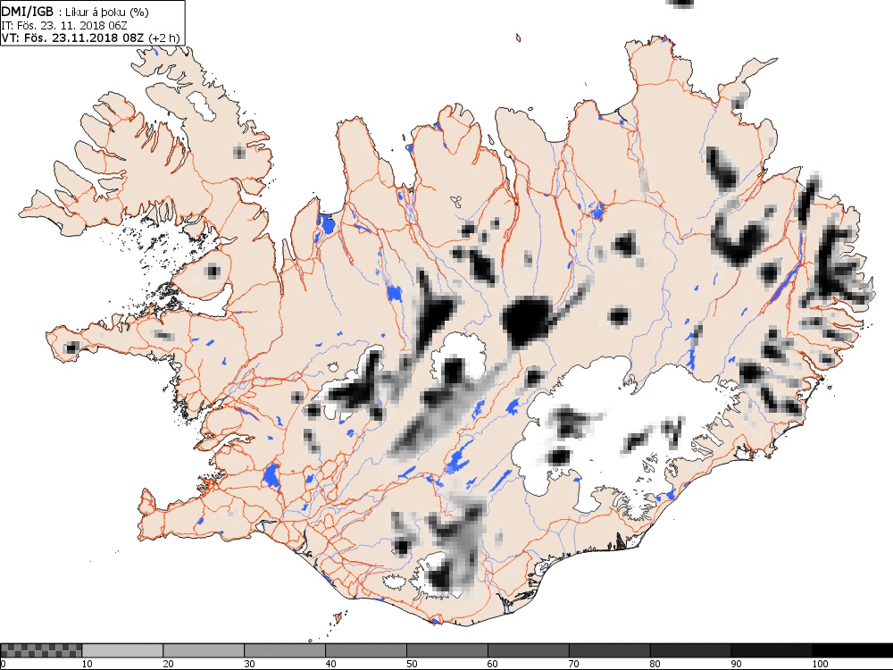Click the legend label '10'
Image resolution: width=893 pixels, height=670 pixels.
pyautogui.click(x=88, y=664)
